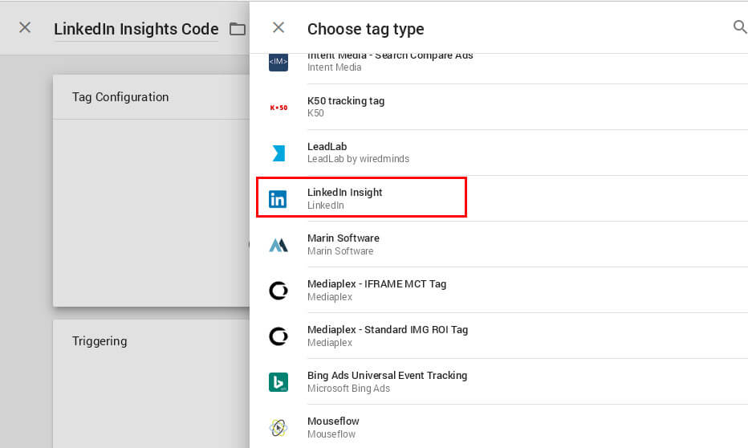Select the Mouseflow tag type
The image size is (748, 448).
(498, 426)
